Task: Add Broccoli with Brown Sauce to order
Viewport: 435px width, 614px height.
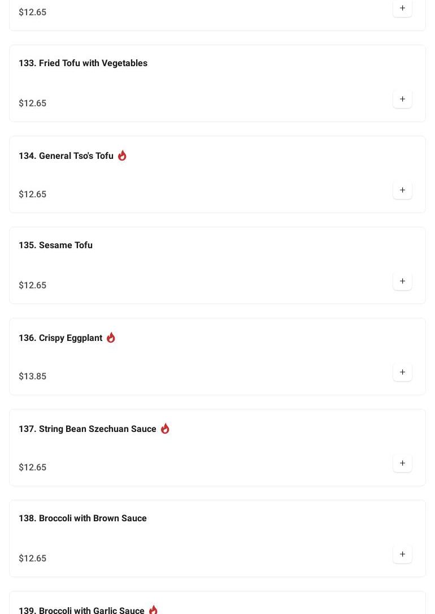Action: 402,555
